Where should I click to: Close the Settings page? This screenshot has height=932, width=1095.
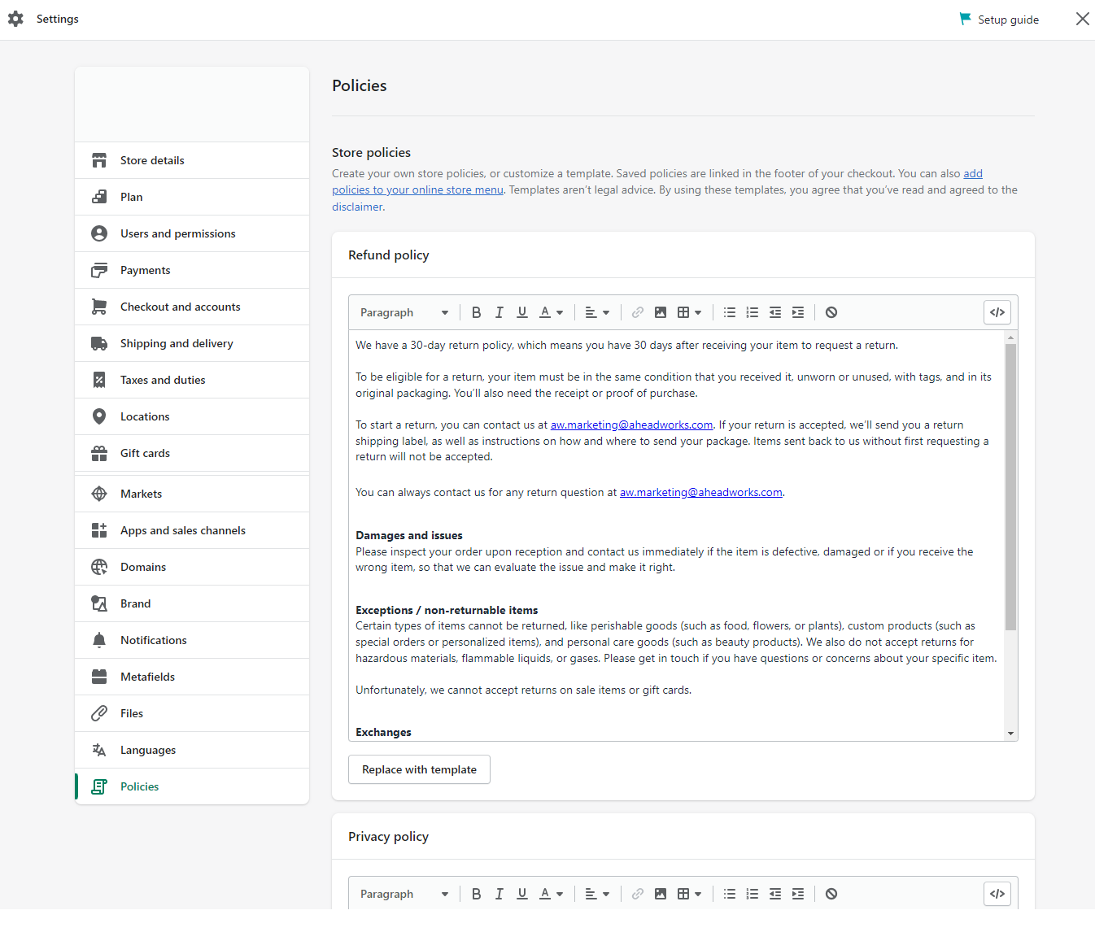coord(1082,19)
